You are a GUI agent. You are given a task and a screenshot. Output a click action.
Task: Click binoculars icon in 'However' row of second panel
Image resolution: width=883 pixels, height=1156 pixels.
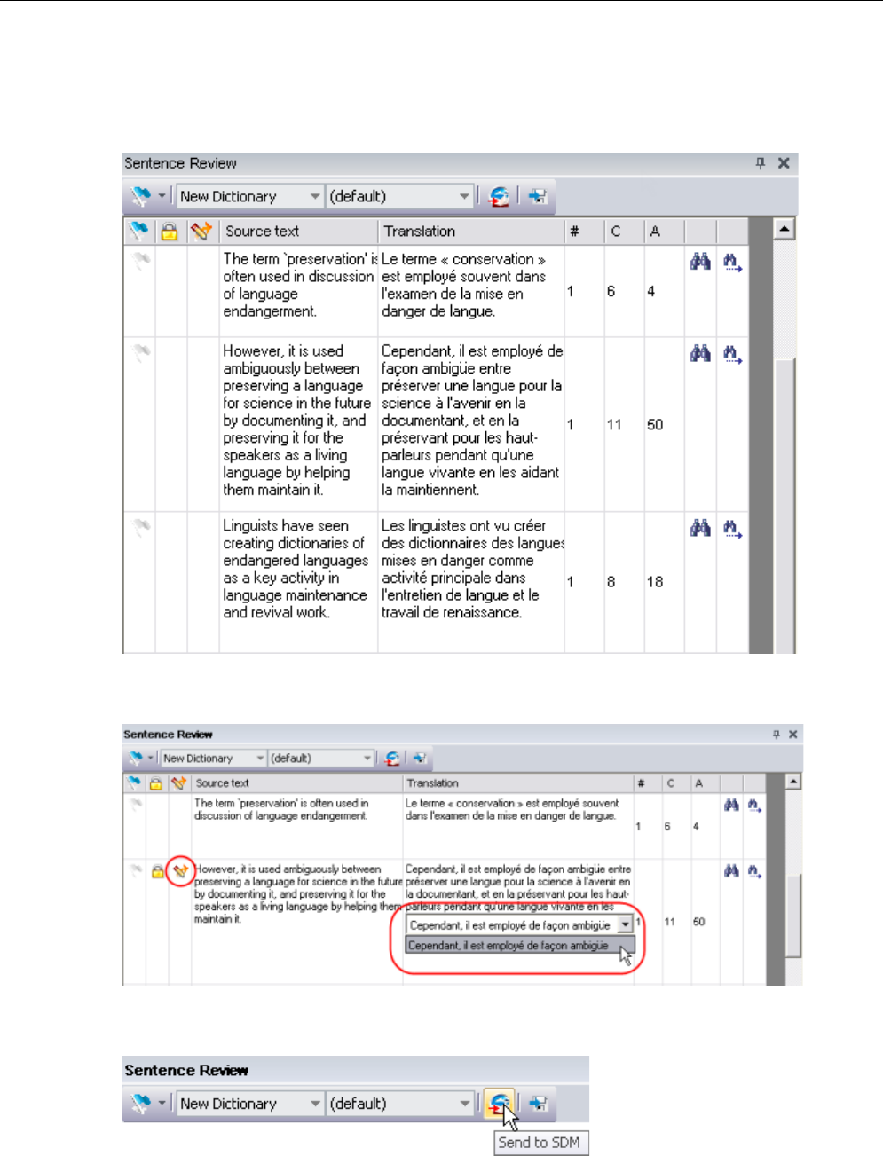click(x=731, y=871)
